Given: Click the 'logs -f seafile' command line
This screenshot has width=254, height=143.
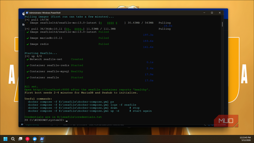Looking at the screenshot, I should (x=82, y=105).
